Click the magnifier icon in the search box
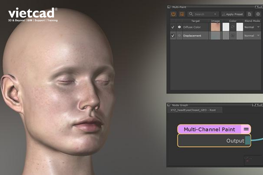Viewport: 263px width, 175px height. (x=191, y=14)
